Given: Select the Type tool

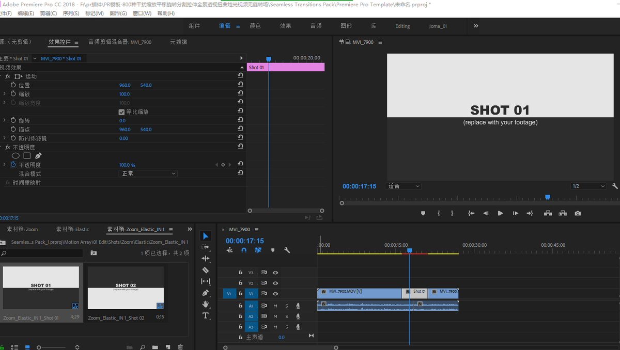Looking at the screenshot, I should (206, 315).
